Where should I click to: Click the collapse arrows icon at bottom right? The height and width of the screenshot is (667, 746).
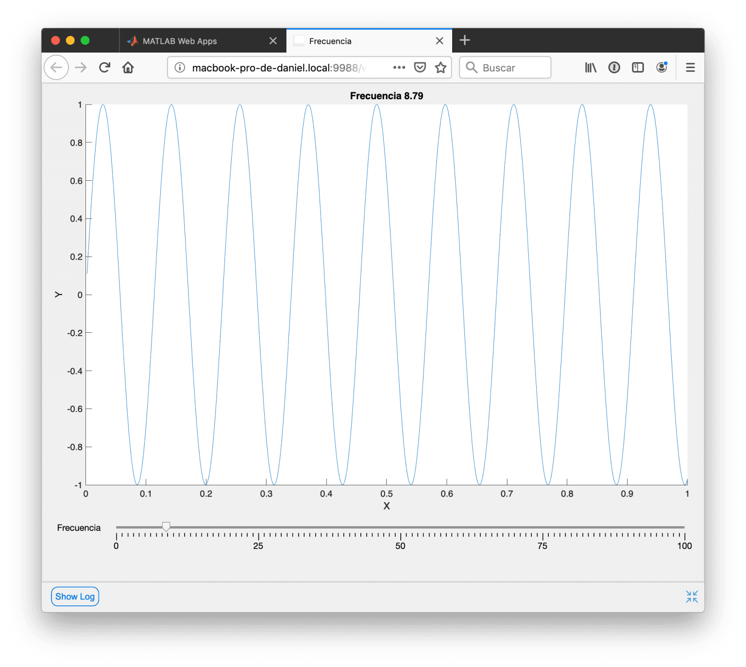[x=692, y=597]
